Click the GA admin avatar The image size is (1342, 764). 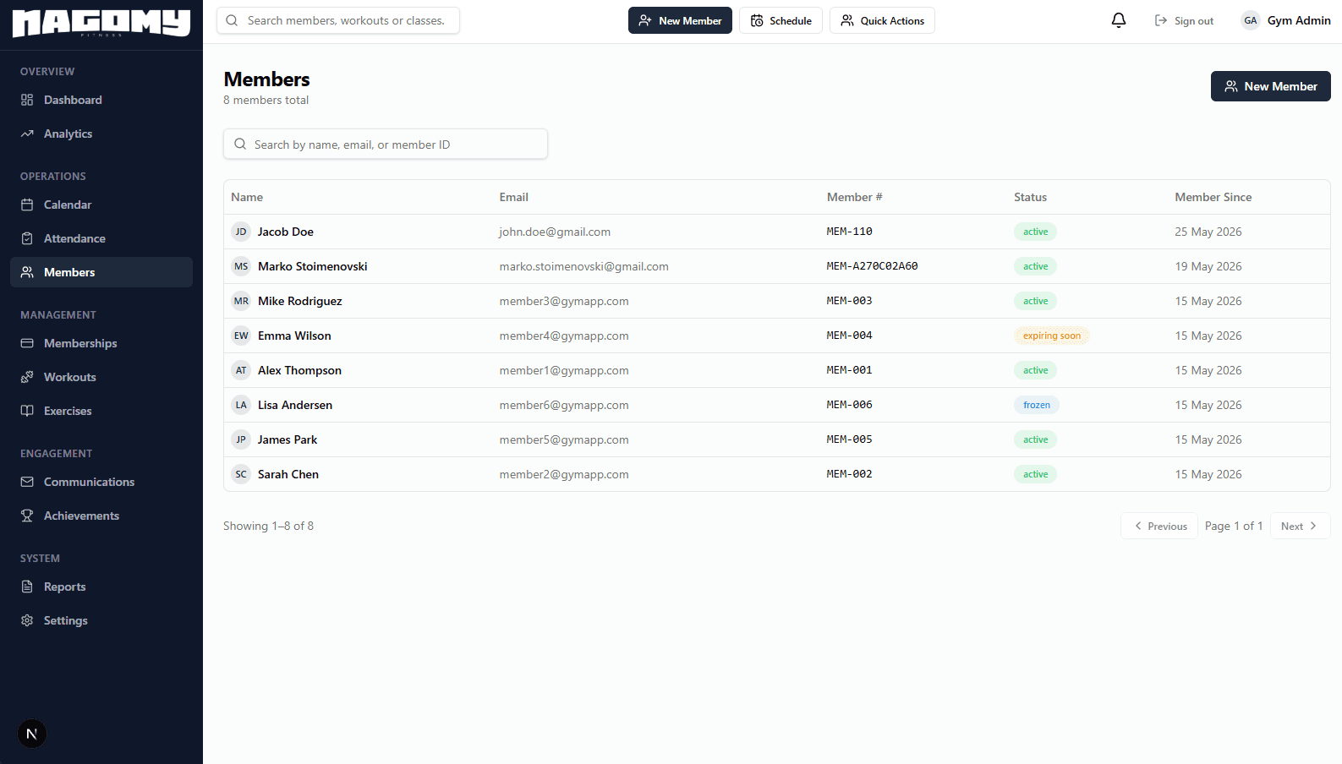(x=1251, y=20)
